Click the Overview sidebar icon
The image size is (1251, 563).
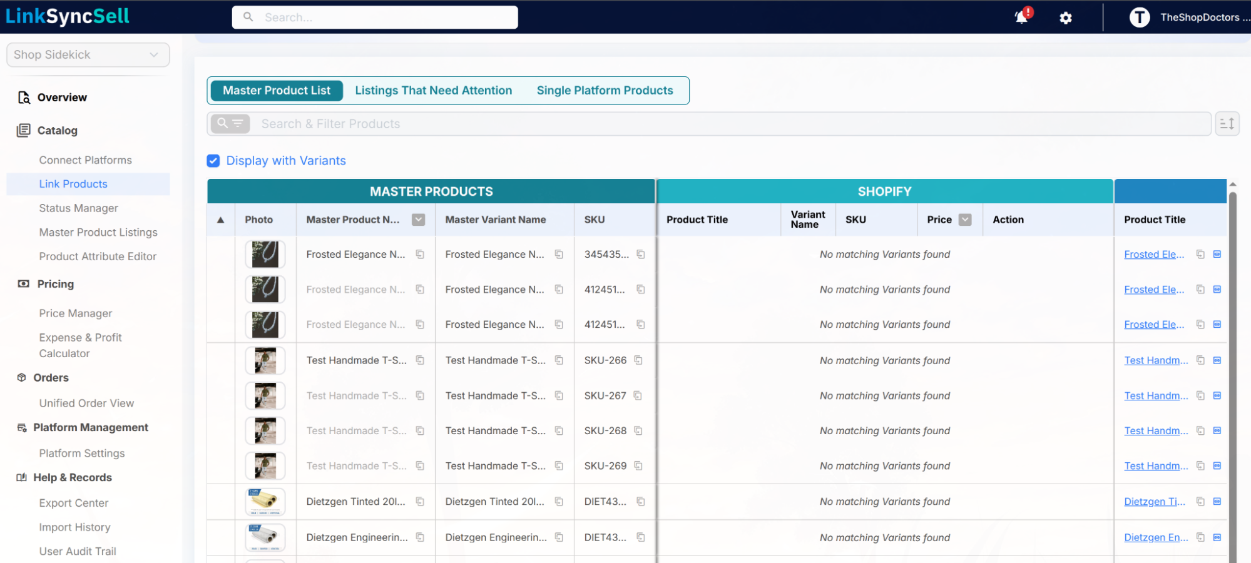coord(24,98)
